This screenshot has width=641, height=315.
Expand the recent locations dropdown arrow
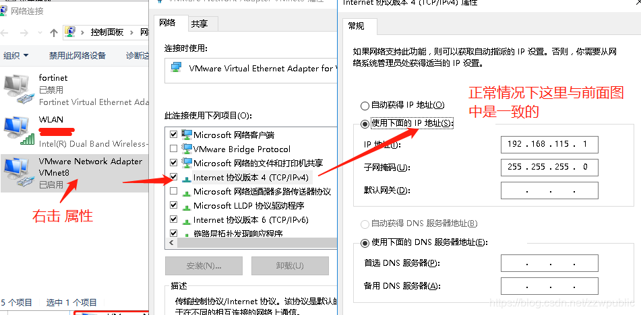coord(40,33)
